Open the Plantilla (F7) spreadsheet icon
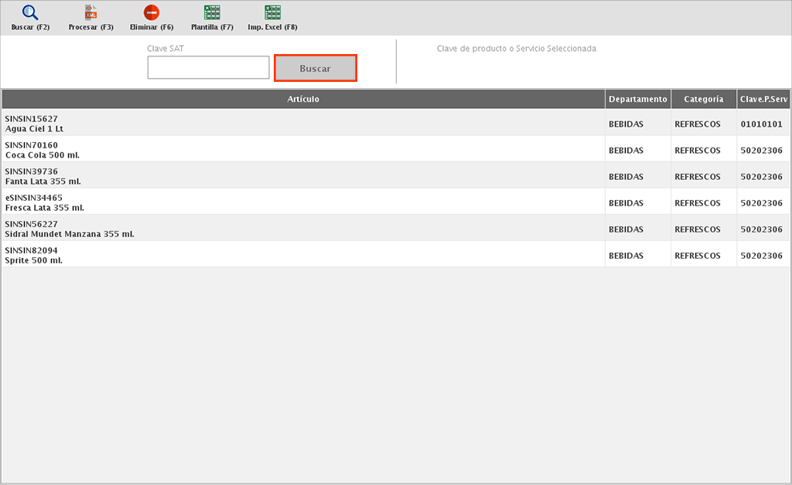The height and width of the screenshot is (485, 792). (x=212, y=13)
